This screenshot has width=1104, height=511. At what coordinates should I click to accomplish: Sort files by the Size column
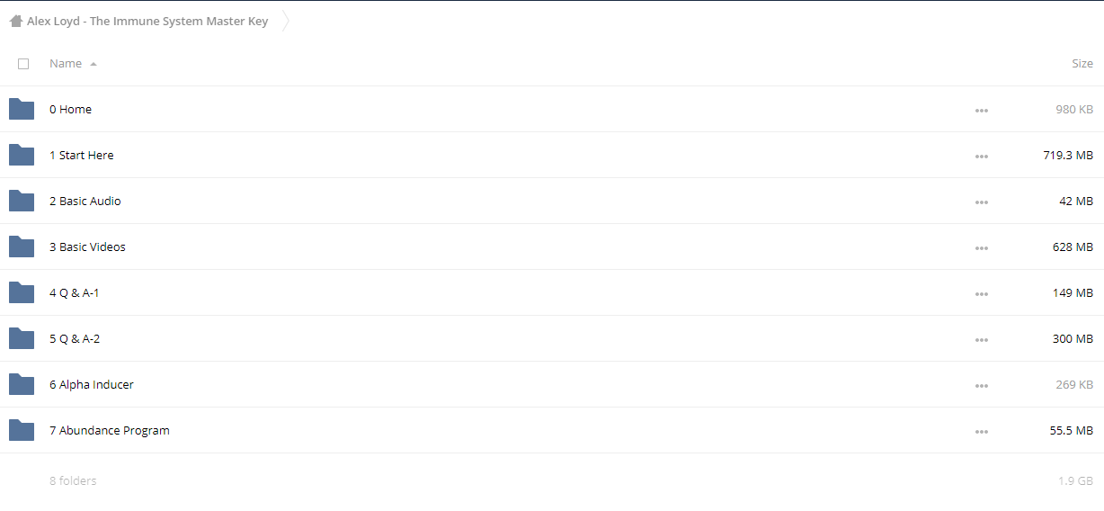tap(1082, 64)
